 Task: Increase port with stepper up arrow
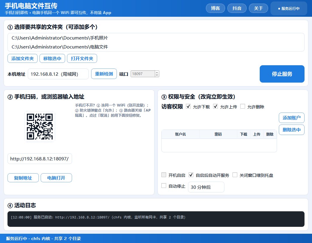(x=157, y=72)
